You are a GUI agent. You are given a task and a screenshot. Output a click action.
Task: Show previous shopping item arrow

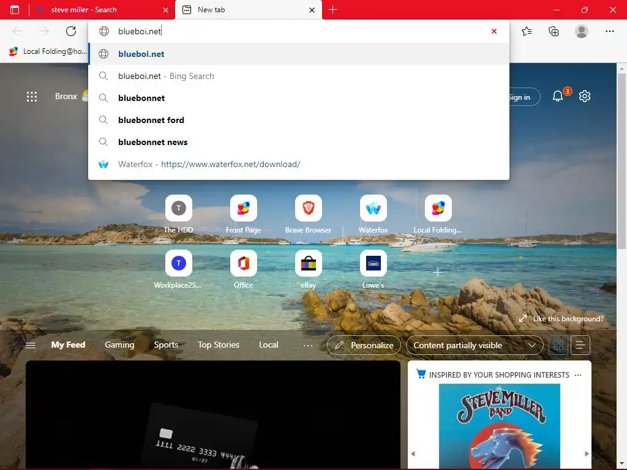click(x=413, y=453)
